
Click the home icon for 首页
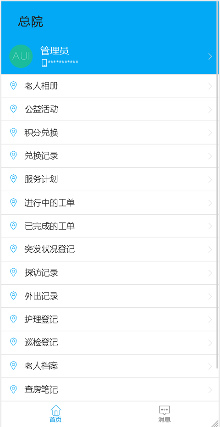click(x=55, y=410)
